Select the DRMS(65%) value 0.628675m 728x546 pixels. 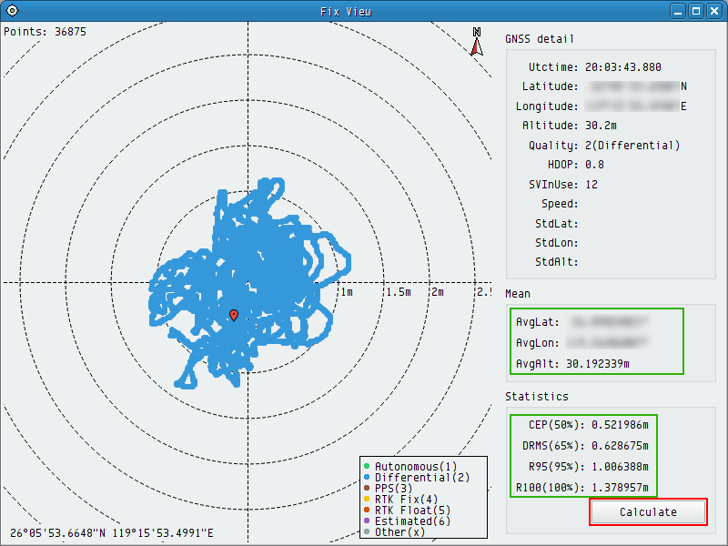[620, 446]
